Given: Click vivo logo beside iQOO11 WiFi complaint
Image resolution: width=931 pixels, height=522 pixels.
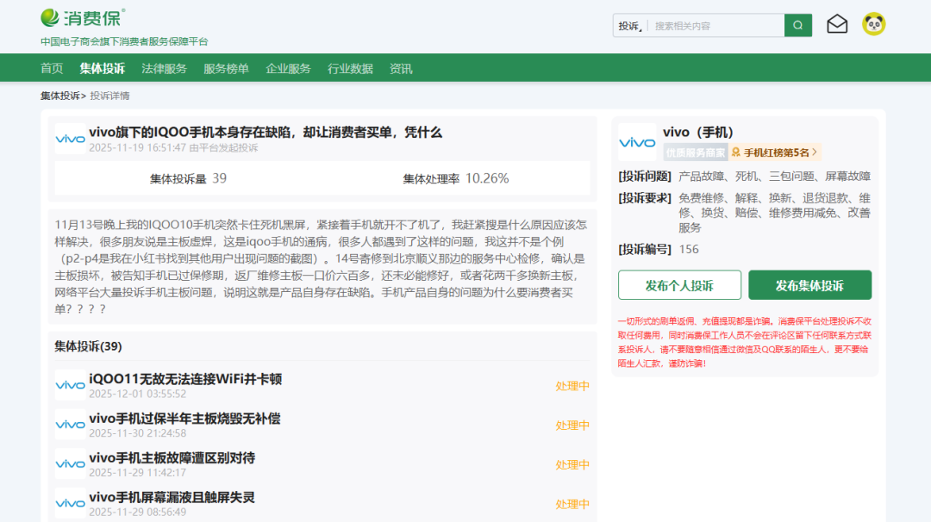Looking at the screenshot, I should click(x=70, y=385).
